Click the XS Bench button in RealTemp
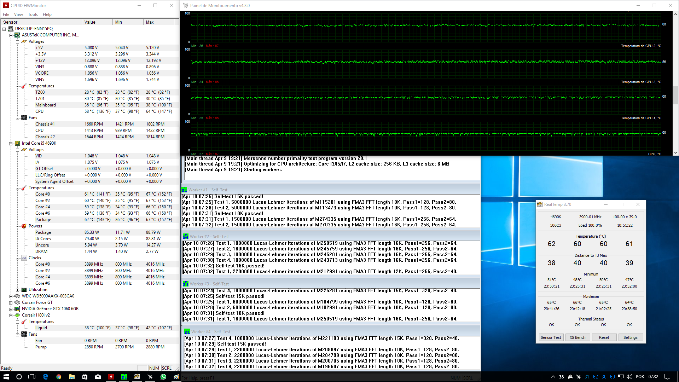Image resolution: width=679 pixels, height=382 pixels. point(578,337)
